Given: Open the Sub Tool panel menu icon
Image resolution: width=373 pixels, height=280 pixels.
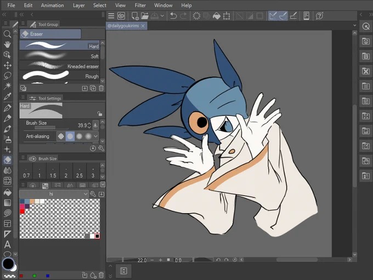Looking at the screenshot, I should [x=23, y=24].
